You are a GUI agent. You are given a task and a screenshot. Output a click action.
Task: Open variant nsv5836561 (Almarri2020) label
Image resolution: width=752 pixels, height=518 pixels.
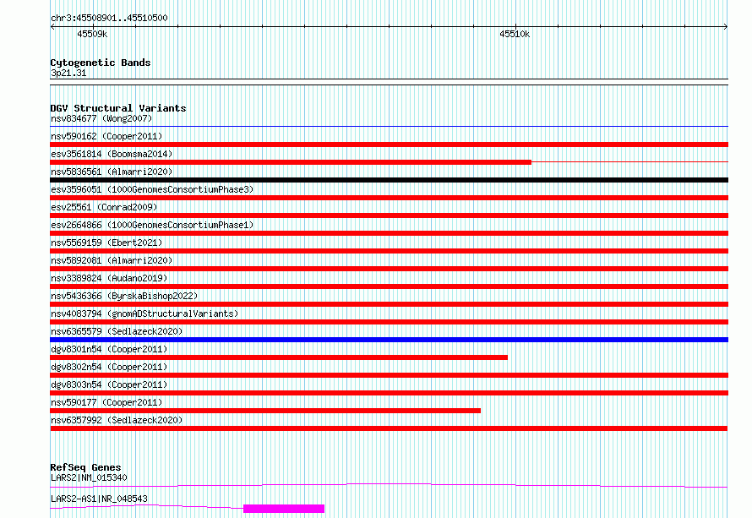[112, 172]
